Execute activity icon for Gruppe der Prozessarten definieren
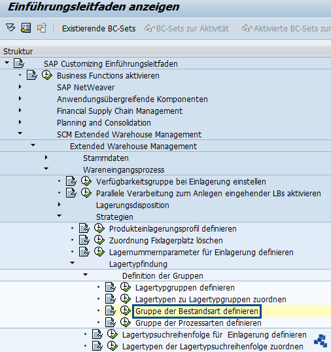This screenshot has width=331, height=352. 126,323
